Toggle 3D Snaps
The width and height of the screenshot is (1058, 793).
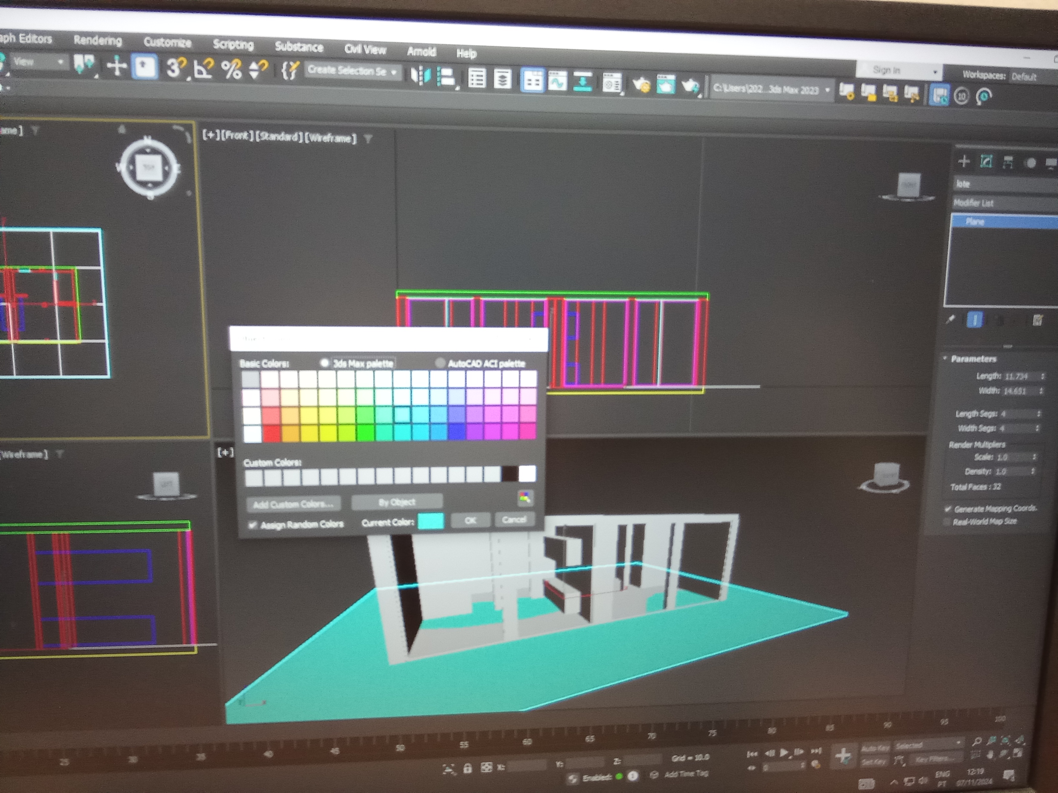[x=176, y=68]
